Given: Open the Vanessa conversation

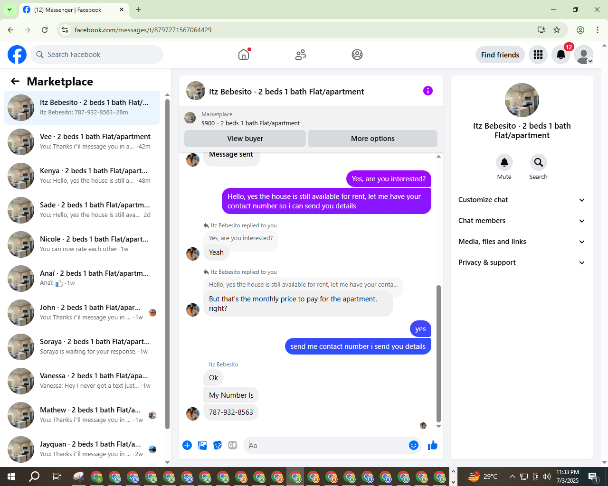Looking at the screenshot, I should pyautogui.click(x=82, y=381).
